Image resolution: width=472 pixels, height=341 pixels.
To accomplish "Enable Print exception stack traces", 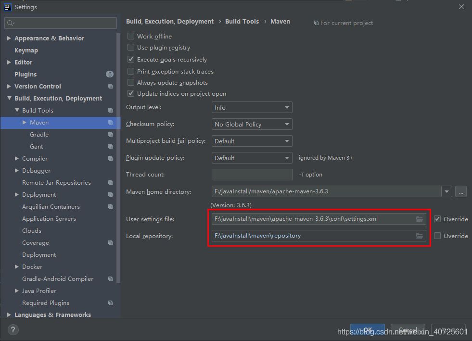I will [x=131, y=71].
